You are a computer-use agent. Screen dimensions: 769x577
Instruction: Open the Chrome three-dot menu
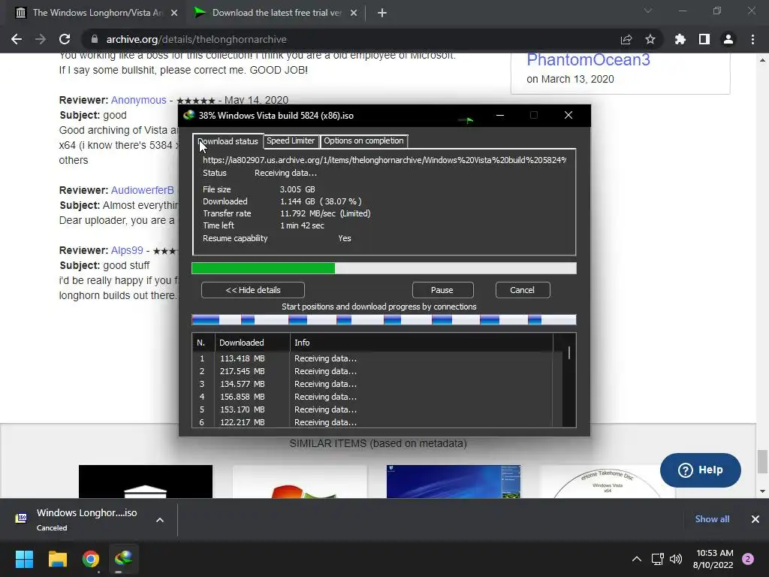click(x=752, y=39)
